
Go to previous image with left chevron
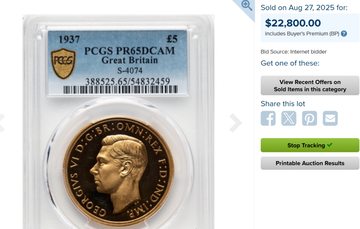[2, 123]
